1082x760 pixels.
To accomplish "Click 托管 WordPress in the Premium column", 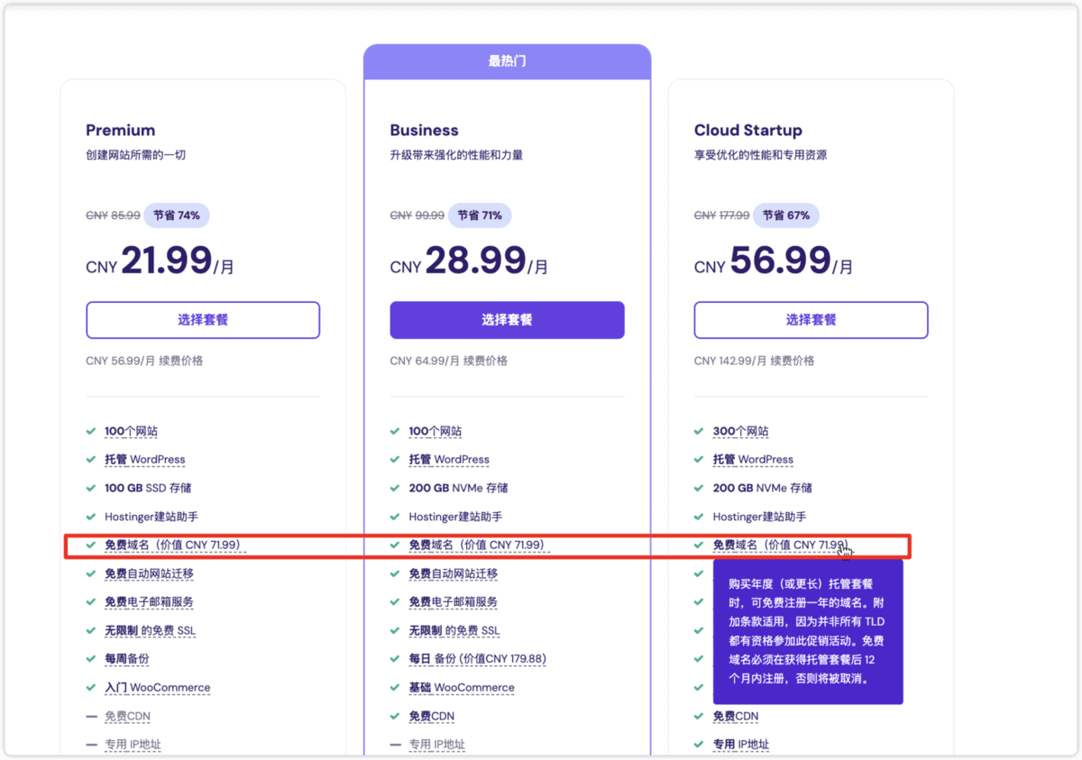I will (x=144, y=460).
